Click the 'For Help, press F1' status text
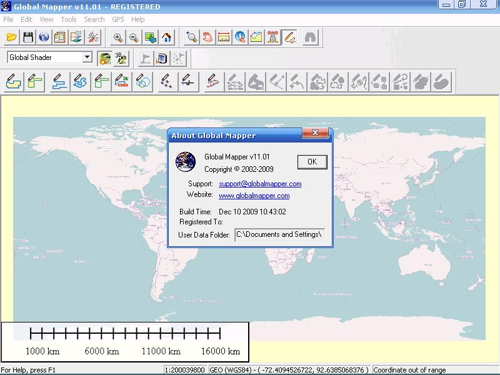 [x=28, y=370]
